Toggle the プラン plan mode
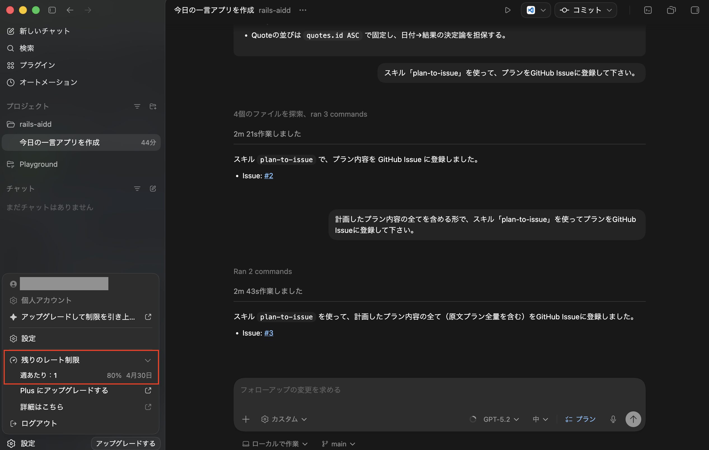Image resolution: width=709 pixels, height=450 pixels. pyautogui.click(x=580, y=419)
